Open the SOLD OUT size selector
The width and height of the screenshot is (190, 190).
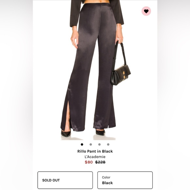pyautogui.click(x=65, y=180)
